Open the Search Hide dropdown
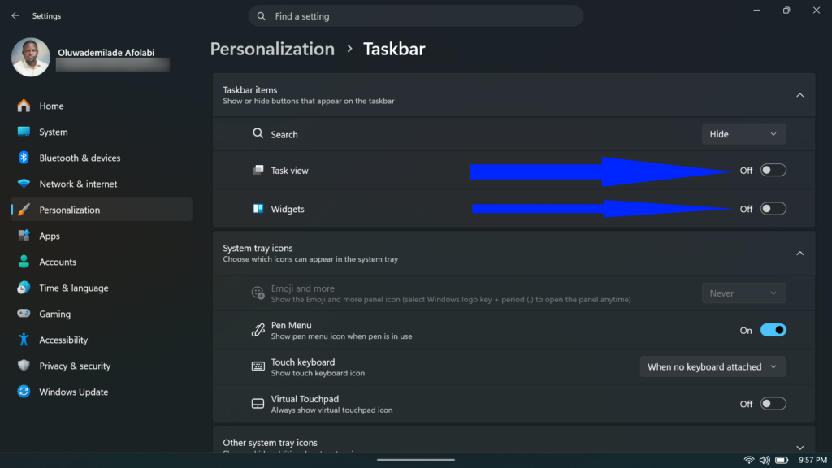Screen dimensions: 832x468 pyautogui.click(x=744, y=134)
